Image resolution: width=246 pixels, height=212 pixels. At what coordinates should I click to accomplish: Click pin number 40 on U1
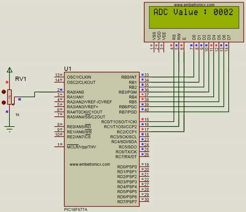[x=146, y=110]
